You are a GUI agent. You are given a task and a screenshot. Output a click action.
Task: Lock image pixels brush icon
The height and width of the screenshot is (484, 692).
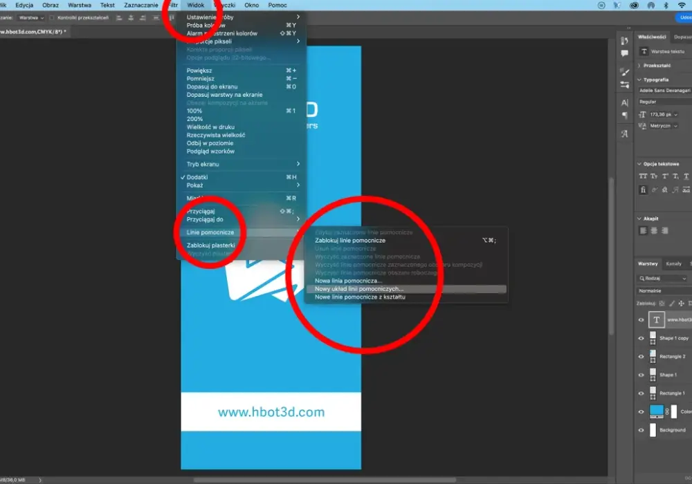672,304
